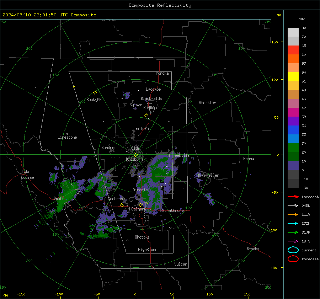This screenshot has height=299, width=320.
Task: Click the asterisk marker above Limestone
Action: [x=67, y=134]
